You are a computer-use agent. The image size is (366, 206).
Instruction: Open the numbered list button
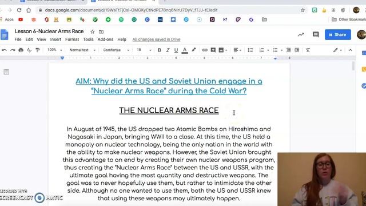262,50
